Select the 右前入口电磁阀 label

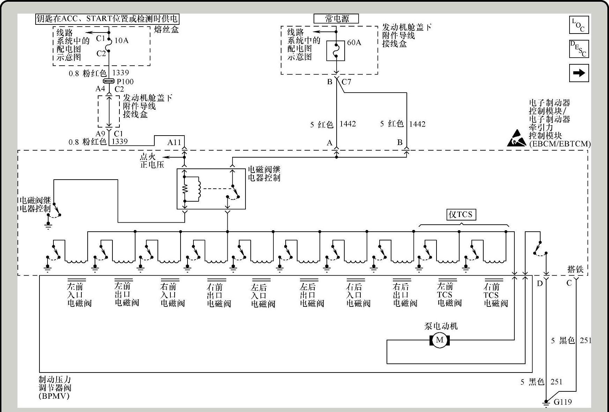tap(173, 295)
